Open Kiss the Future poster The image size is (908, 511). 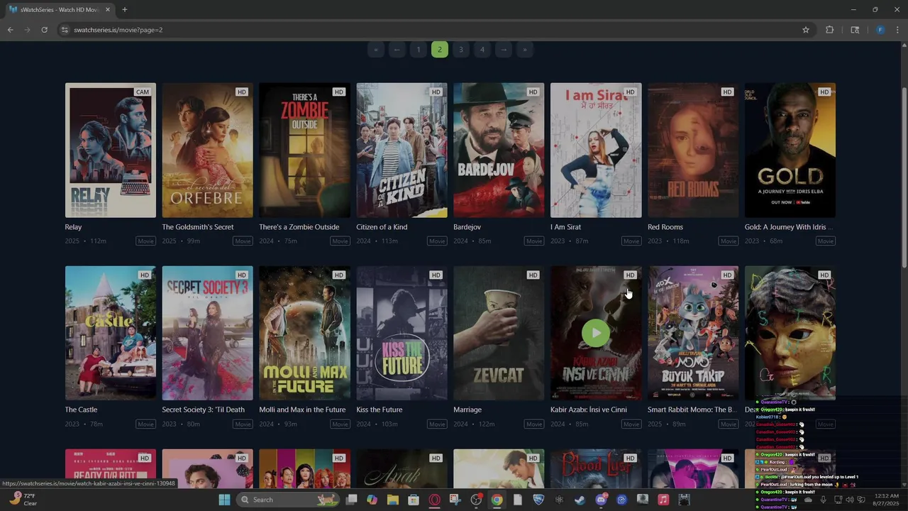402,333
